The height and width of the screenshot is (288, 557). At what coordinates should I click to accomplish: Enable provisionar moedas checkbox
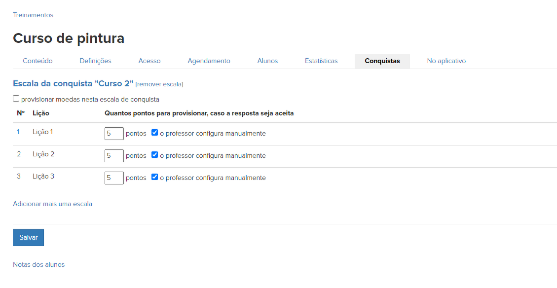(16, 99)
